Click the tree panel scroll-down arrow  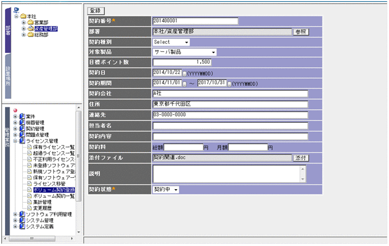78,232
